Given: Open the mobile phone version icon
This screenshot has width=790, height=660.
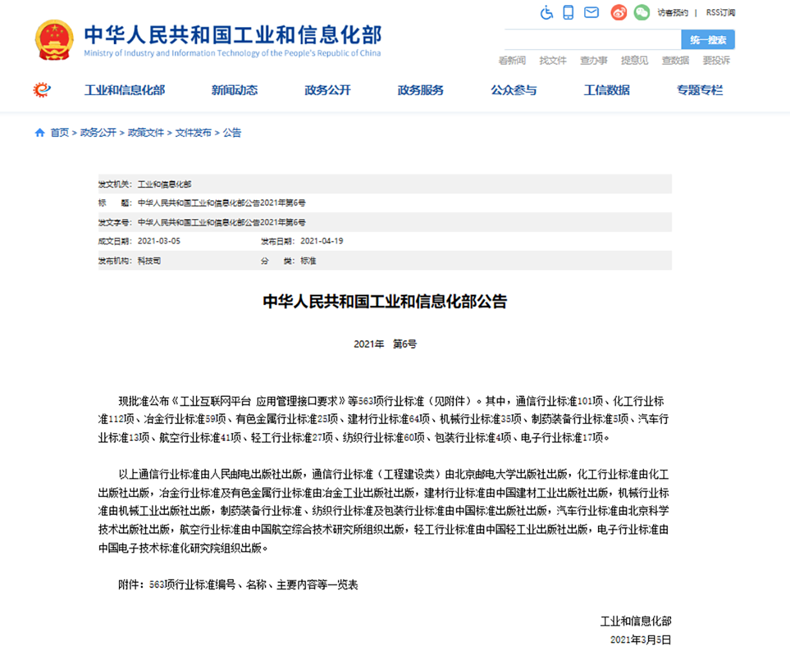Looking at the screenshot, I should [568, 12].
